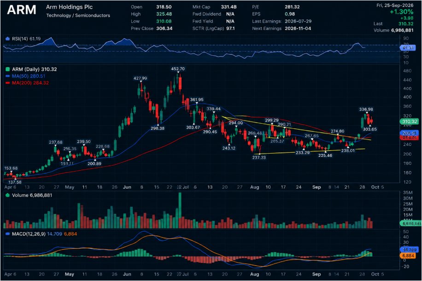The width and height of the screenshot is (422, 281).
Task: Click the Open value 318.50
Action: [x=164, y=7]
